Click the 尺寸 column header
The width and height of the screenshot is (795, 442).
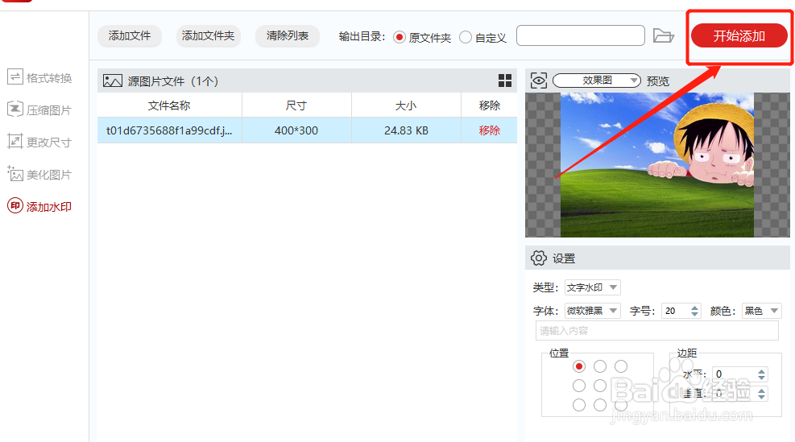point(296,105)
